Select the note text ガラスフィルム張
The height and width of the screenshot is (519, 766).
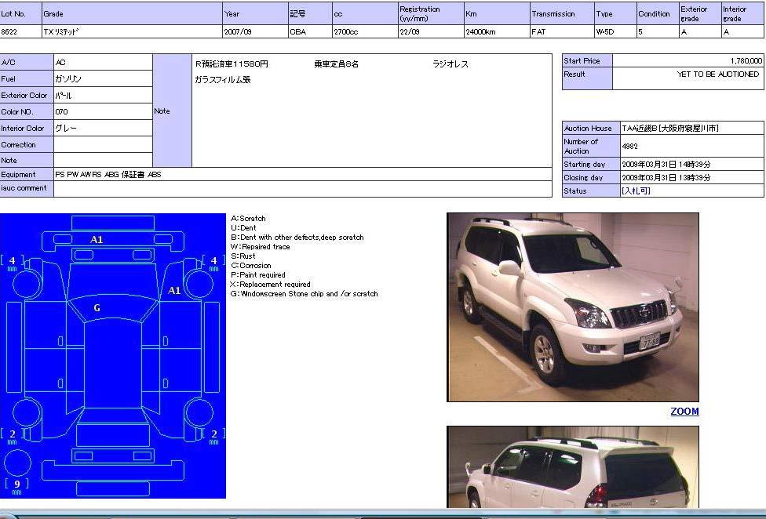[223, 79]
